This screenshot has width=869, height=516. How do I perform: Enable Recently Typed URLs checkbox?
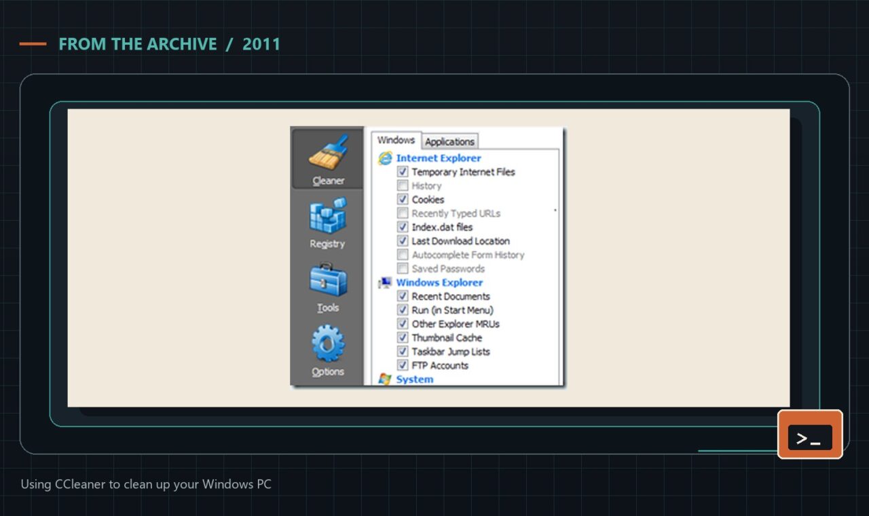(x=403, y=213)
